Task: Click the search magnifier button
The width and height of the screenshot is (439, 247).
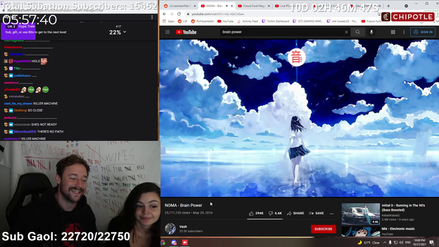Action: (x=357, y=32)
